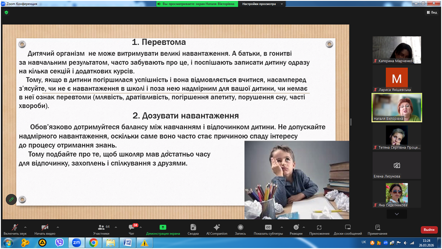This screenshot has height=249, width=442.
Task: Launch AI Companion from the toolbar
Action: [217, 229]
